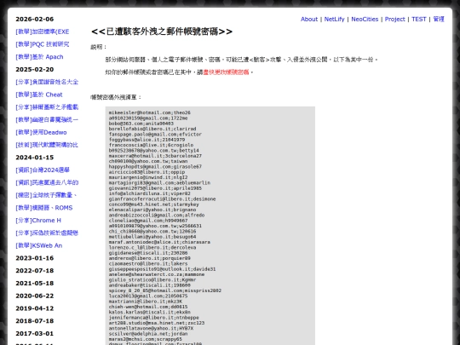Open the NeoCities link

(x=365, y=19)
